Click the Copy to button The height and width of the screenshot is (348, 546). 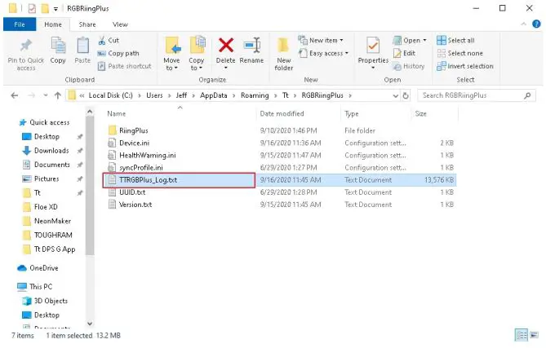197,53
